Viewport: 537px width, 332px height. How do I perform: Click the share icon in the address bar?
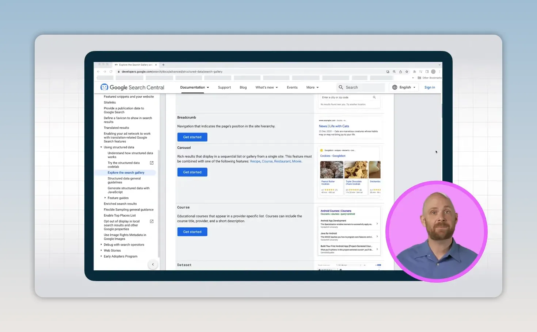click(x=400, y=72)
